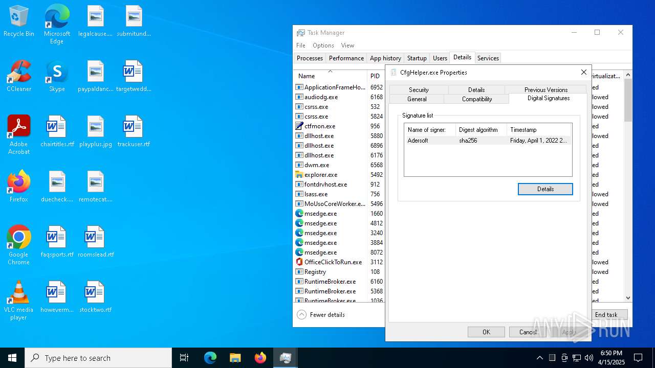Open the View menu in Task Manager

point(347,45)
